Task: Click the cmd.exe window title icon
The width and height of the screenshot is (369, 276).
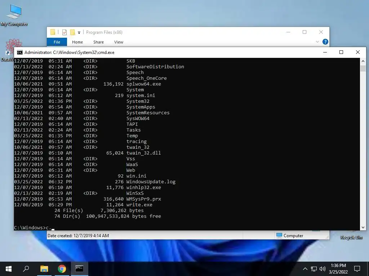Action: (x=20, y=52)
